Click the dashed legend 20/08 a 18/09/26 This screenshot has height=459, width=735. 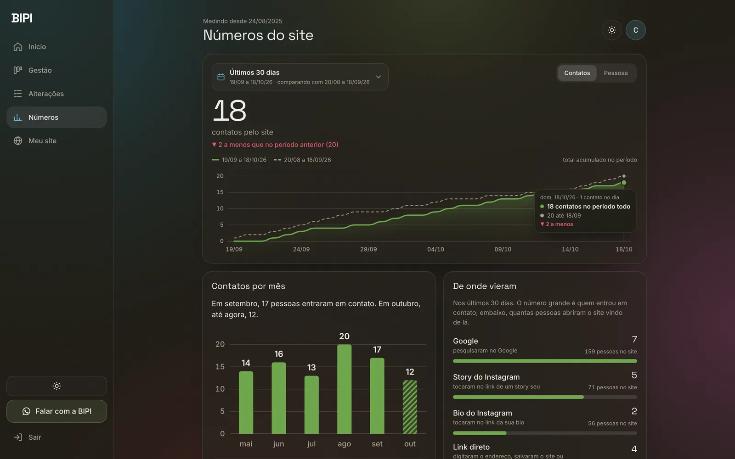tap(302, 160)
